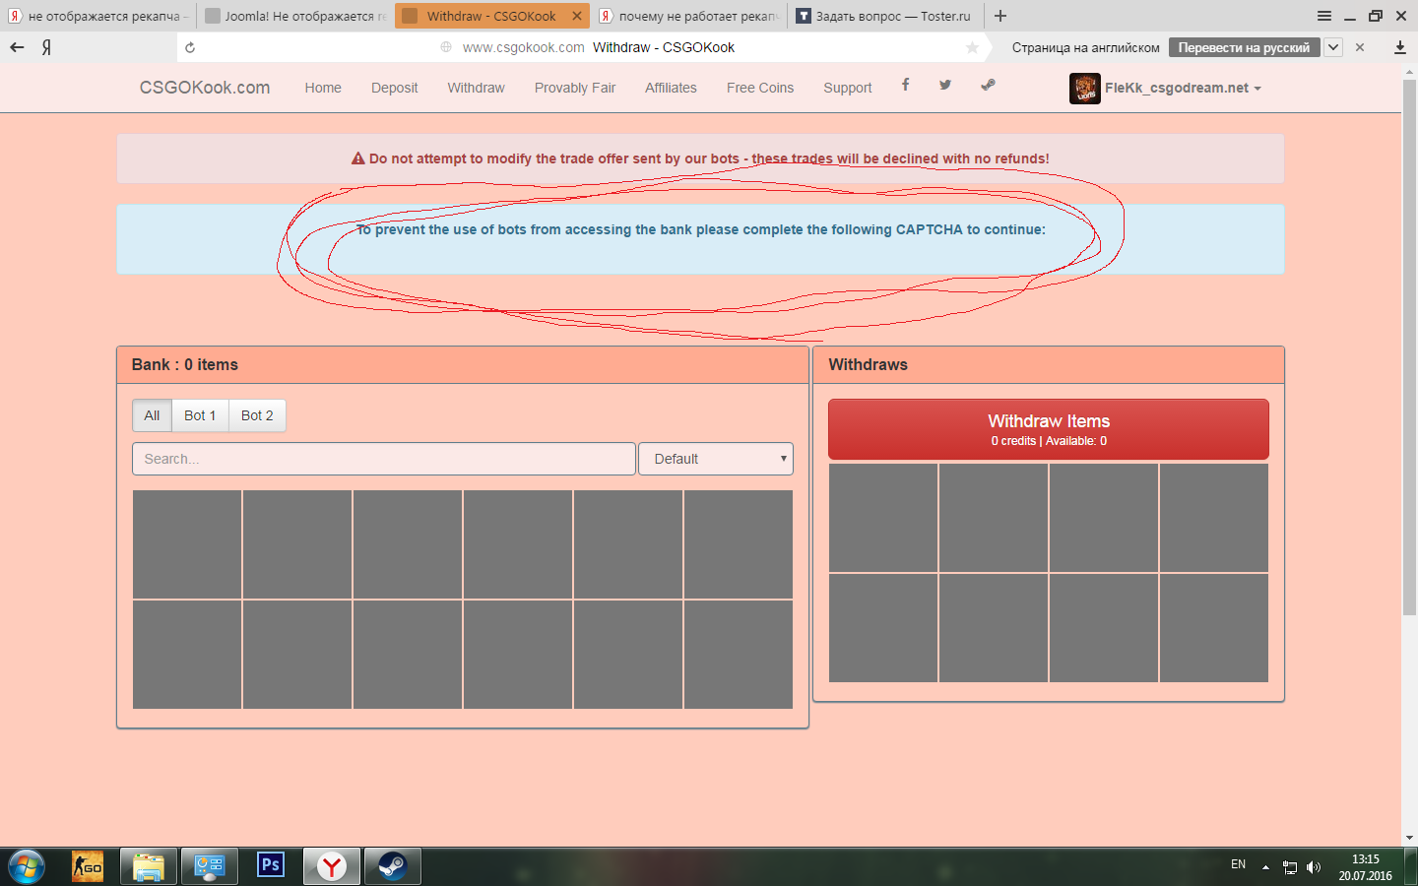Click the Yandex Я home button
This screenshot has width=1418, height=886.
46,47
